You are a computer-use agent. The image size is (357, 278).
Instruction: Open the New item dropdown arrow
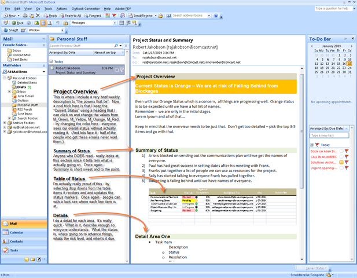pyautogui.click(x=19, y=16)
